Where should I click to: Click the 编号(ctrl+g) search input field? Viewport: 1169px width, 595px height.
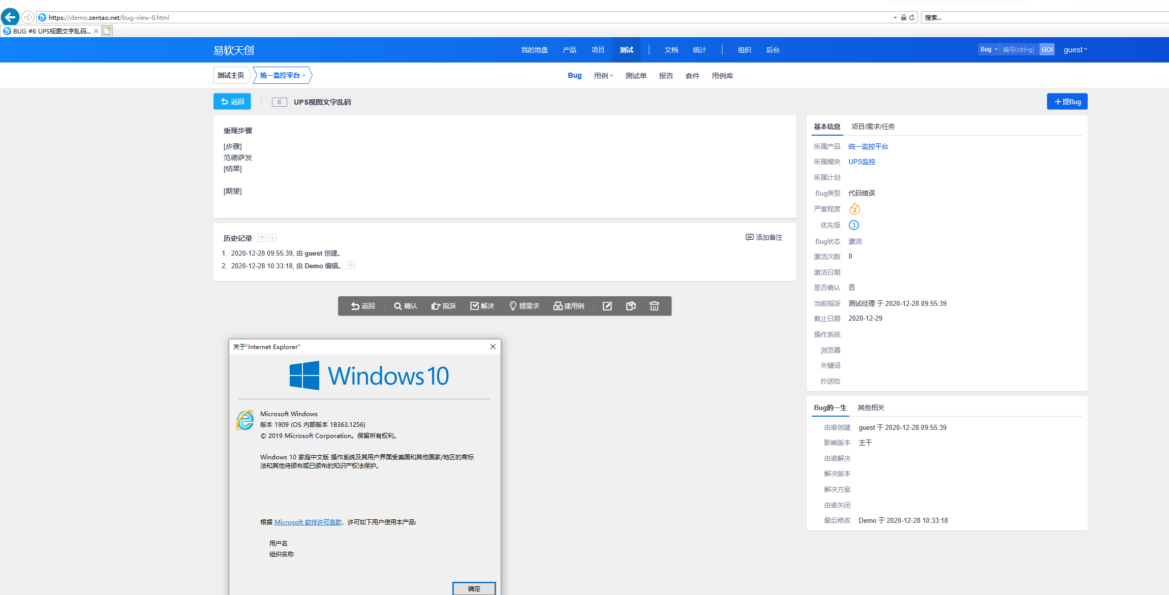(x=1019, y=50)
